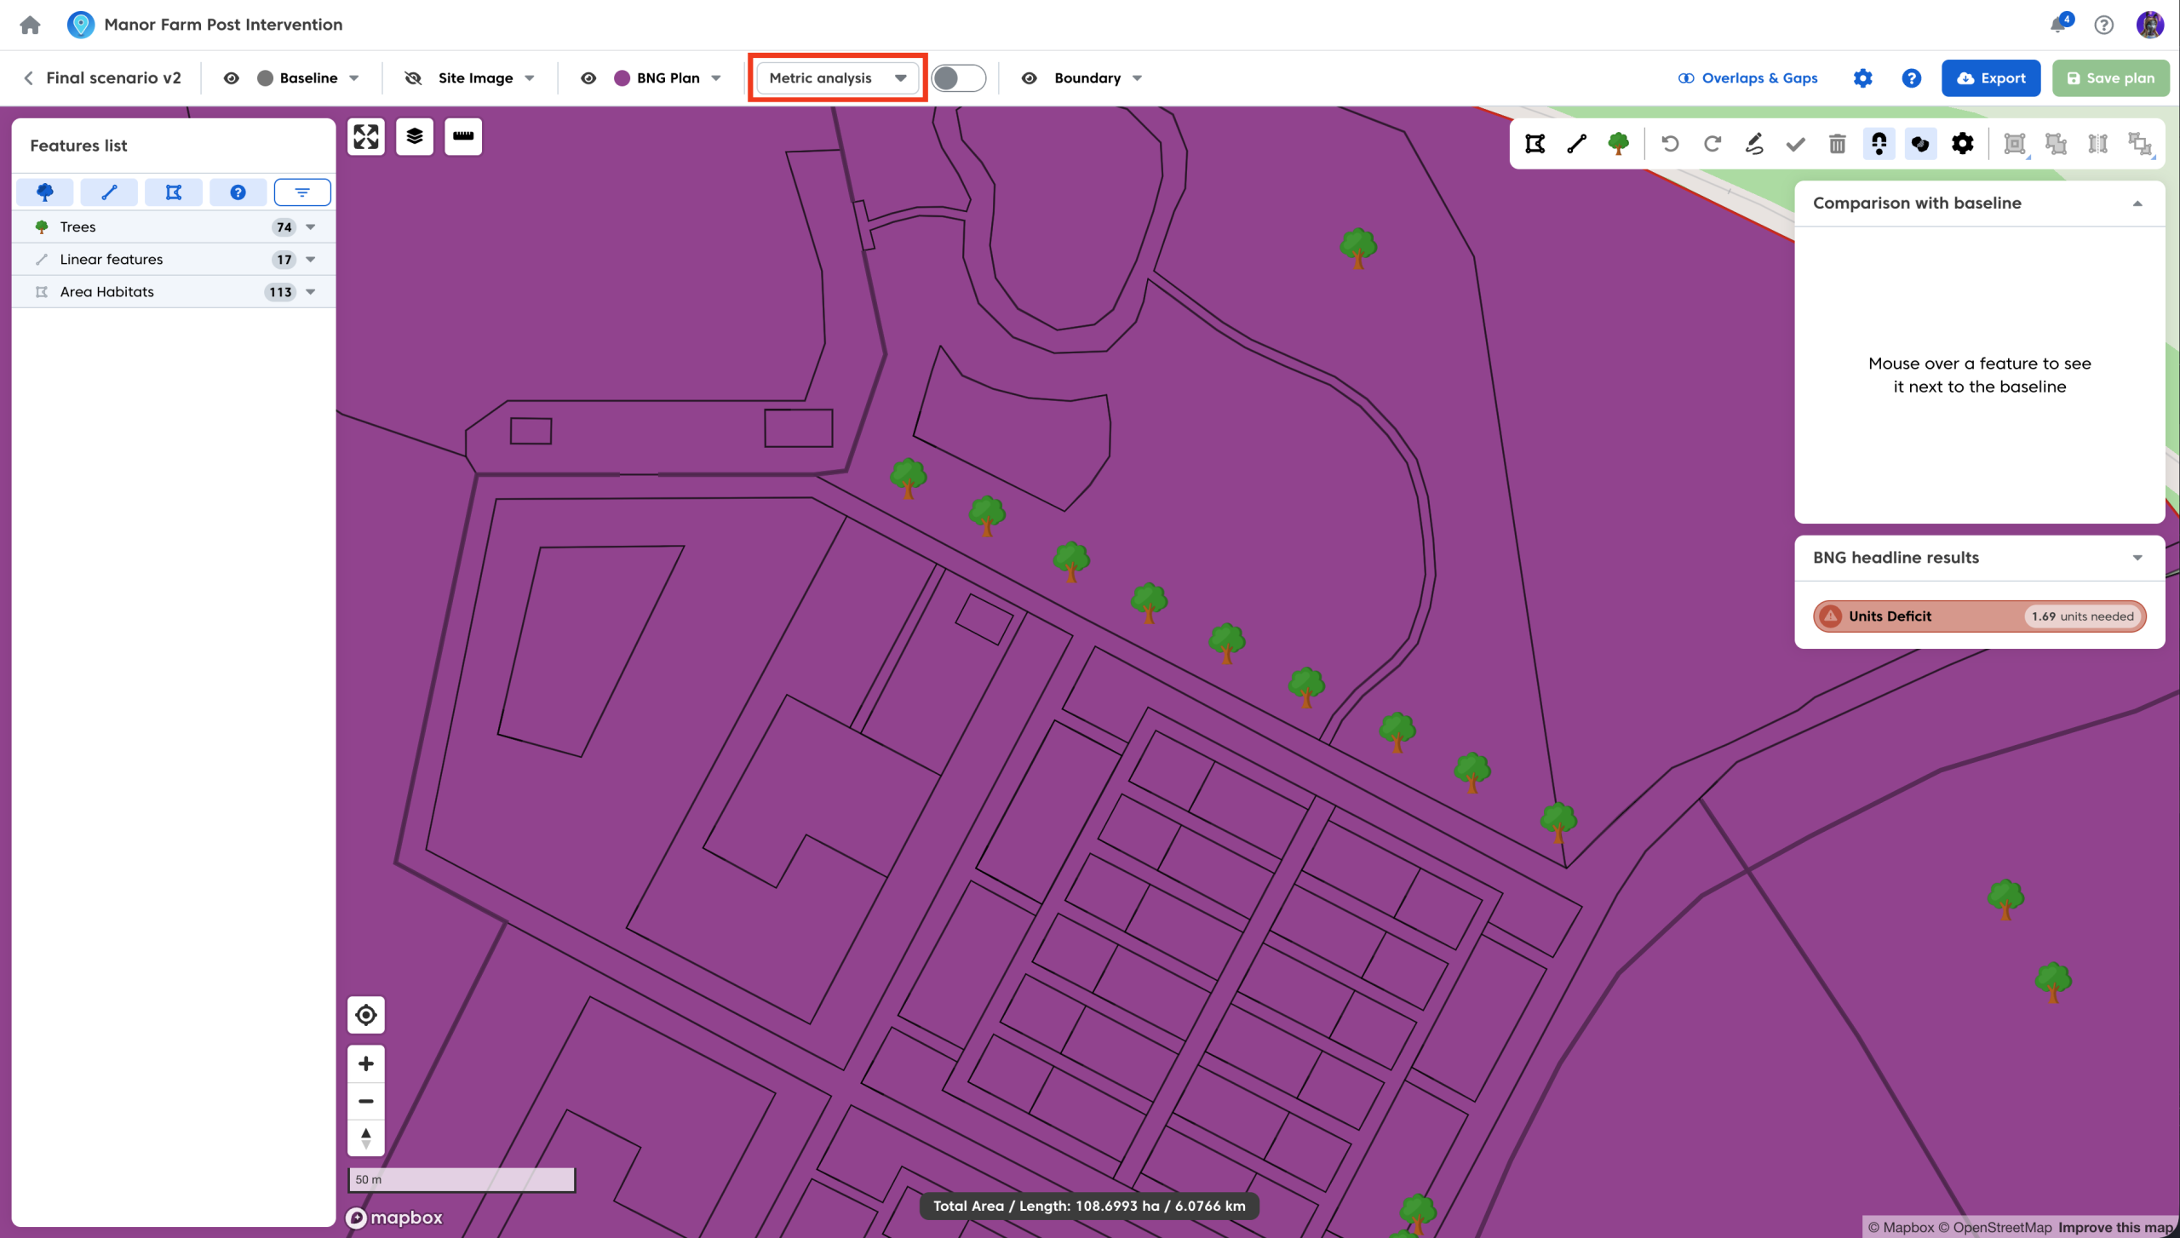
Task: Click the Export button
Action: pos(1990,78)
